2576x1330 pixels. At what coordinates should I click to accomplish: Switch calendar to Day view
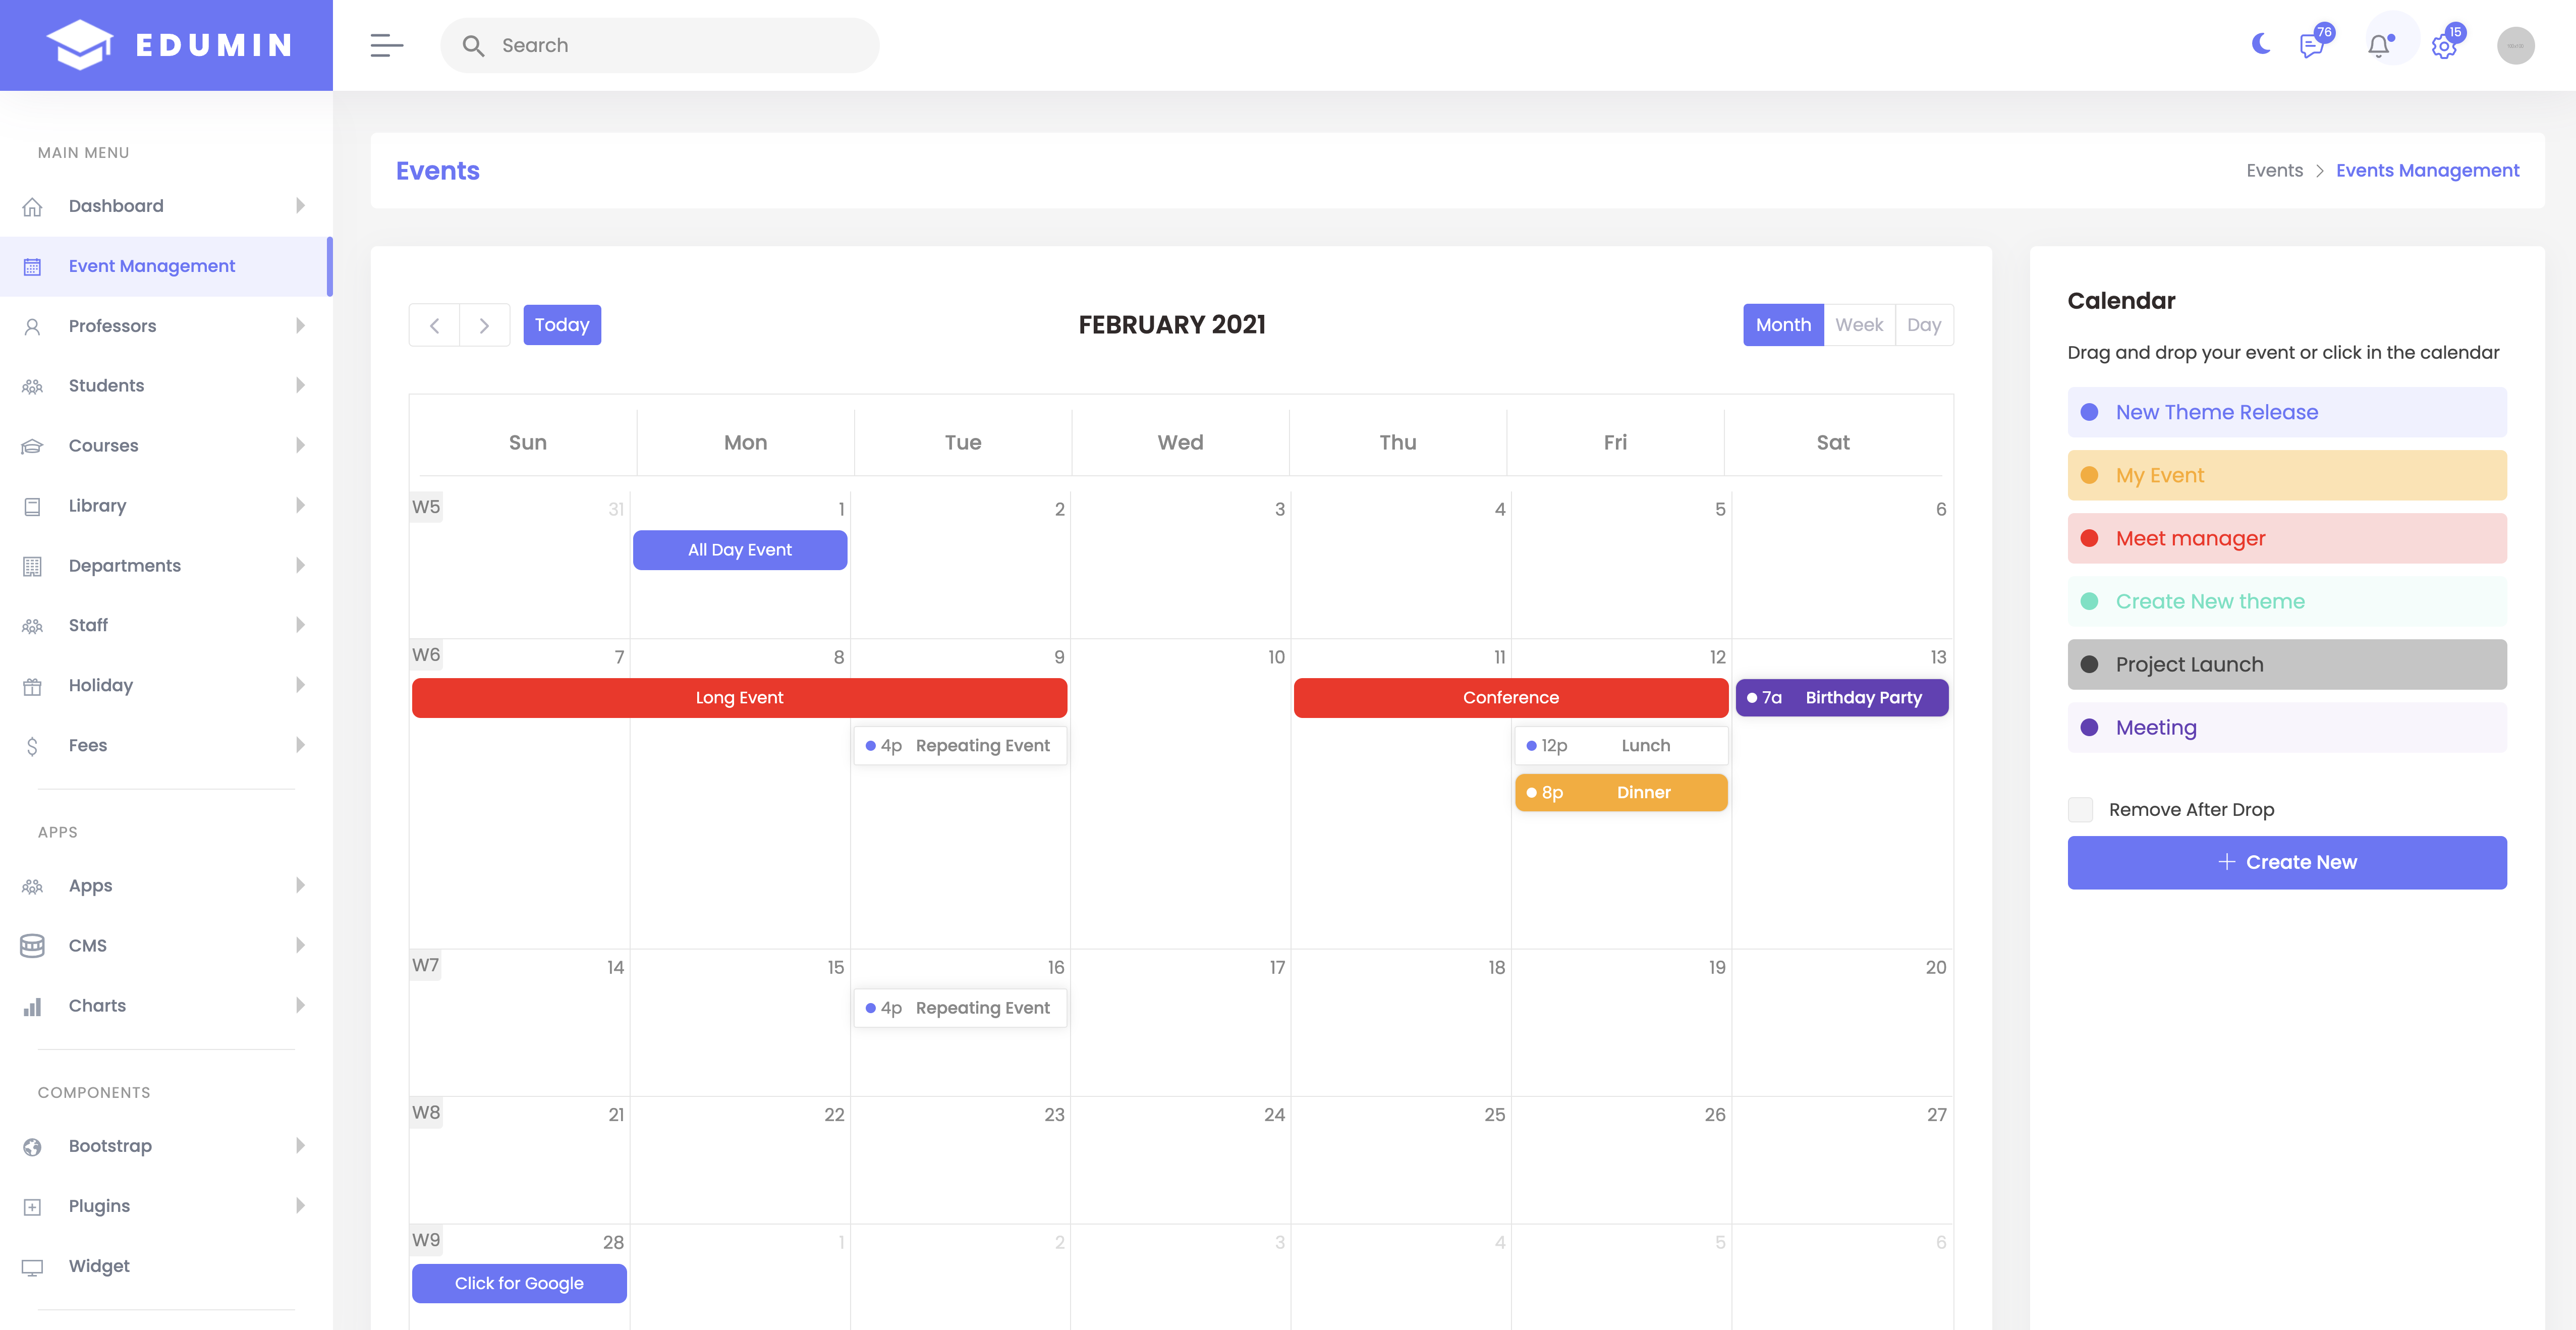1923,325
